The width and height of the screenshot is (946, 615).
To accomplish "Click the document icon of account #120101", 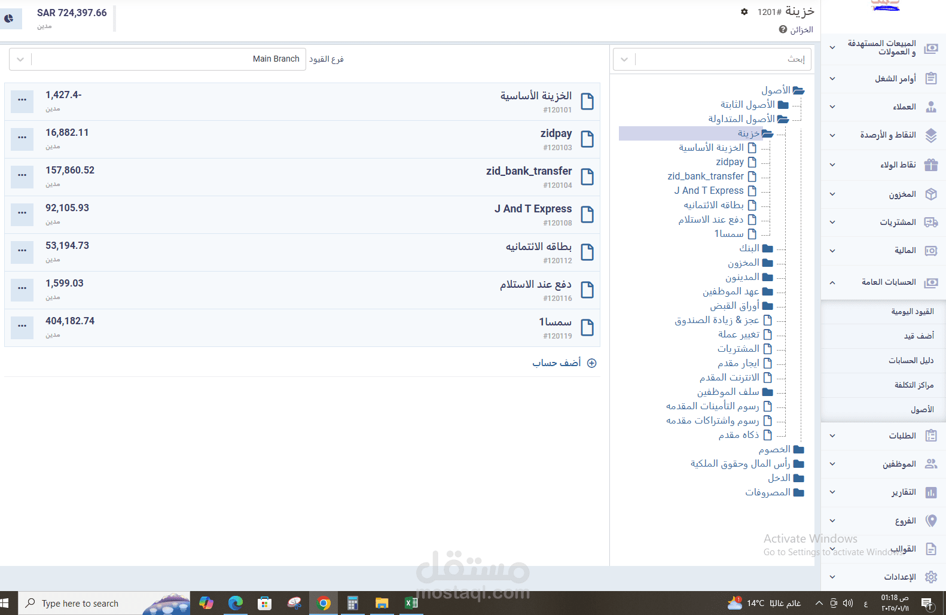I will pos(587,102).
